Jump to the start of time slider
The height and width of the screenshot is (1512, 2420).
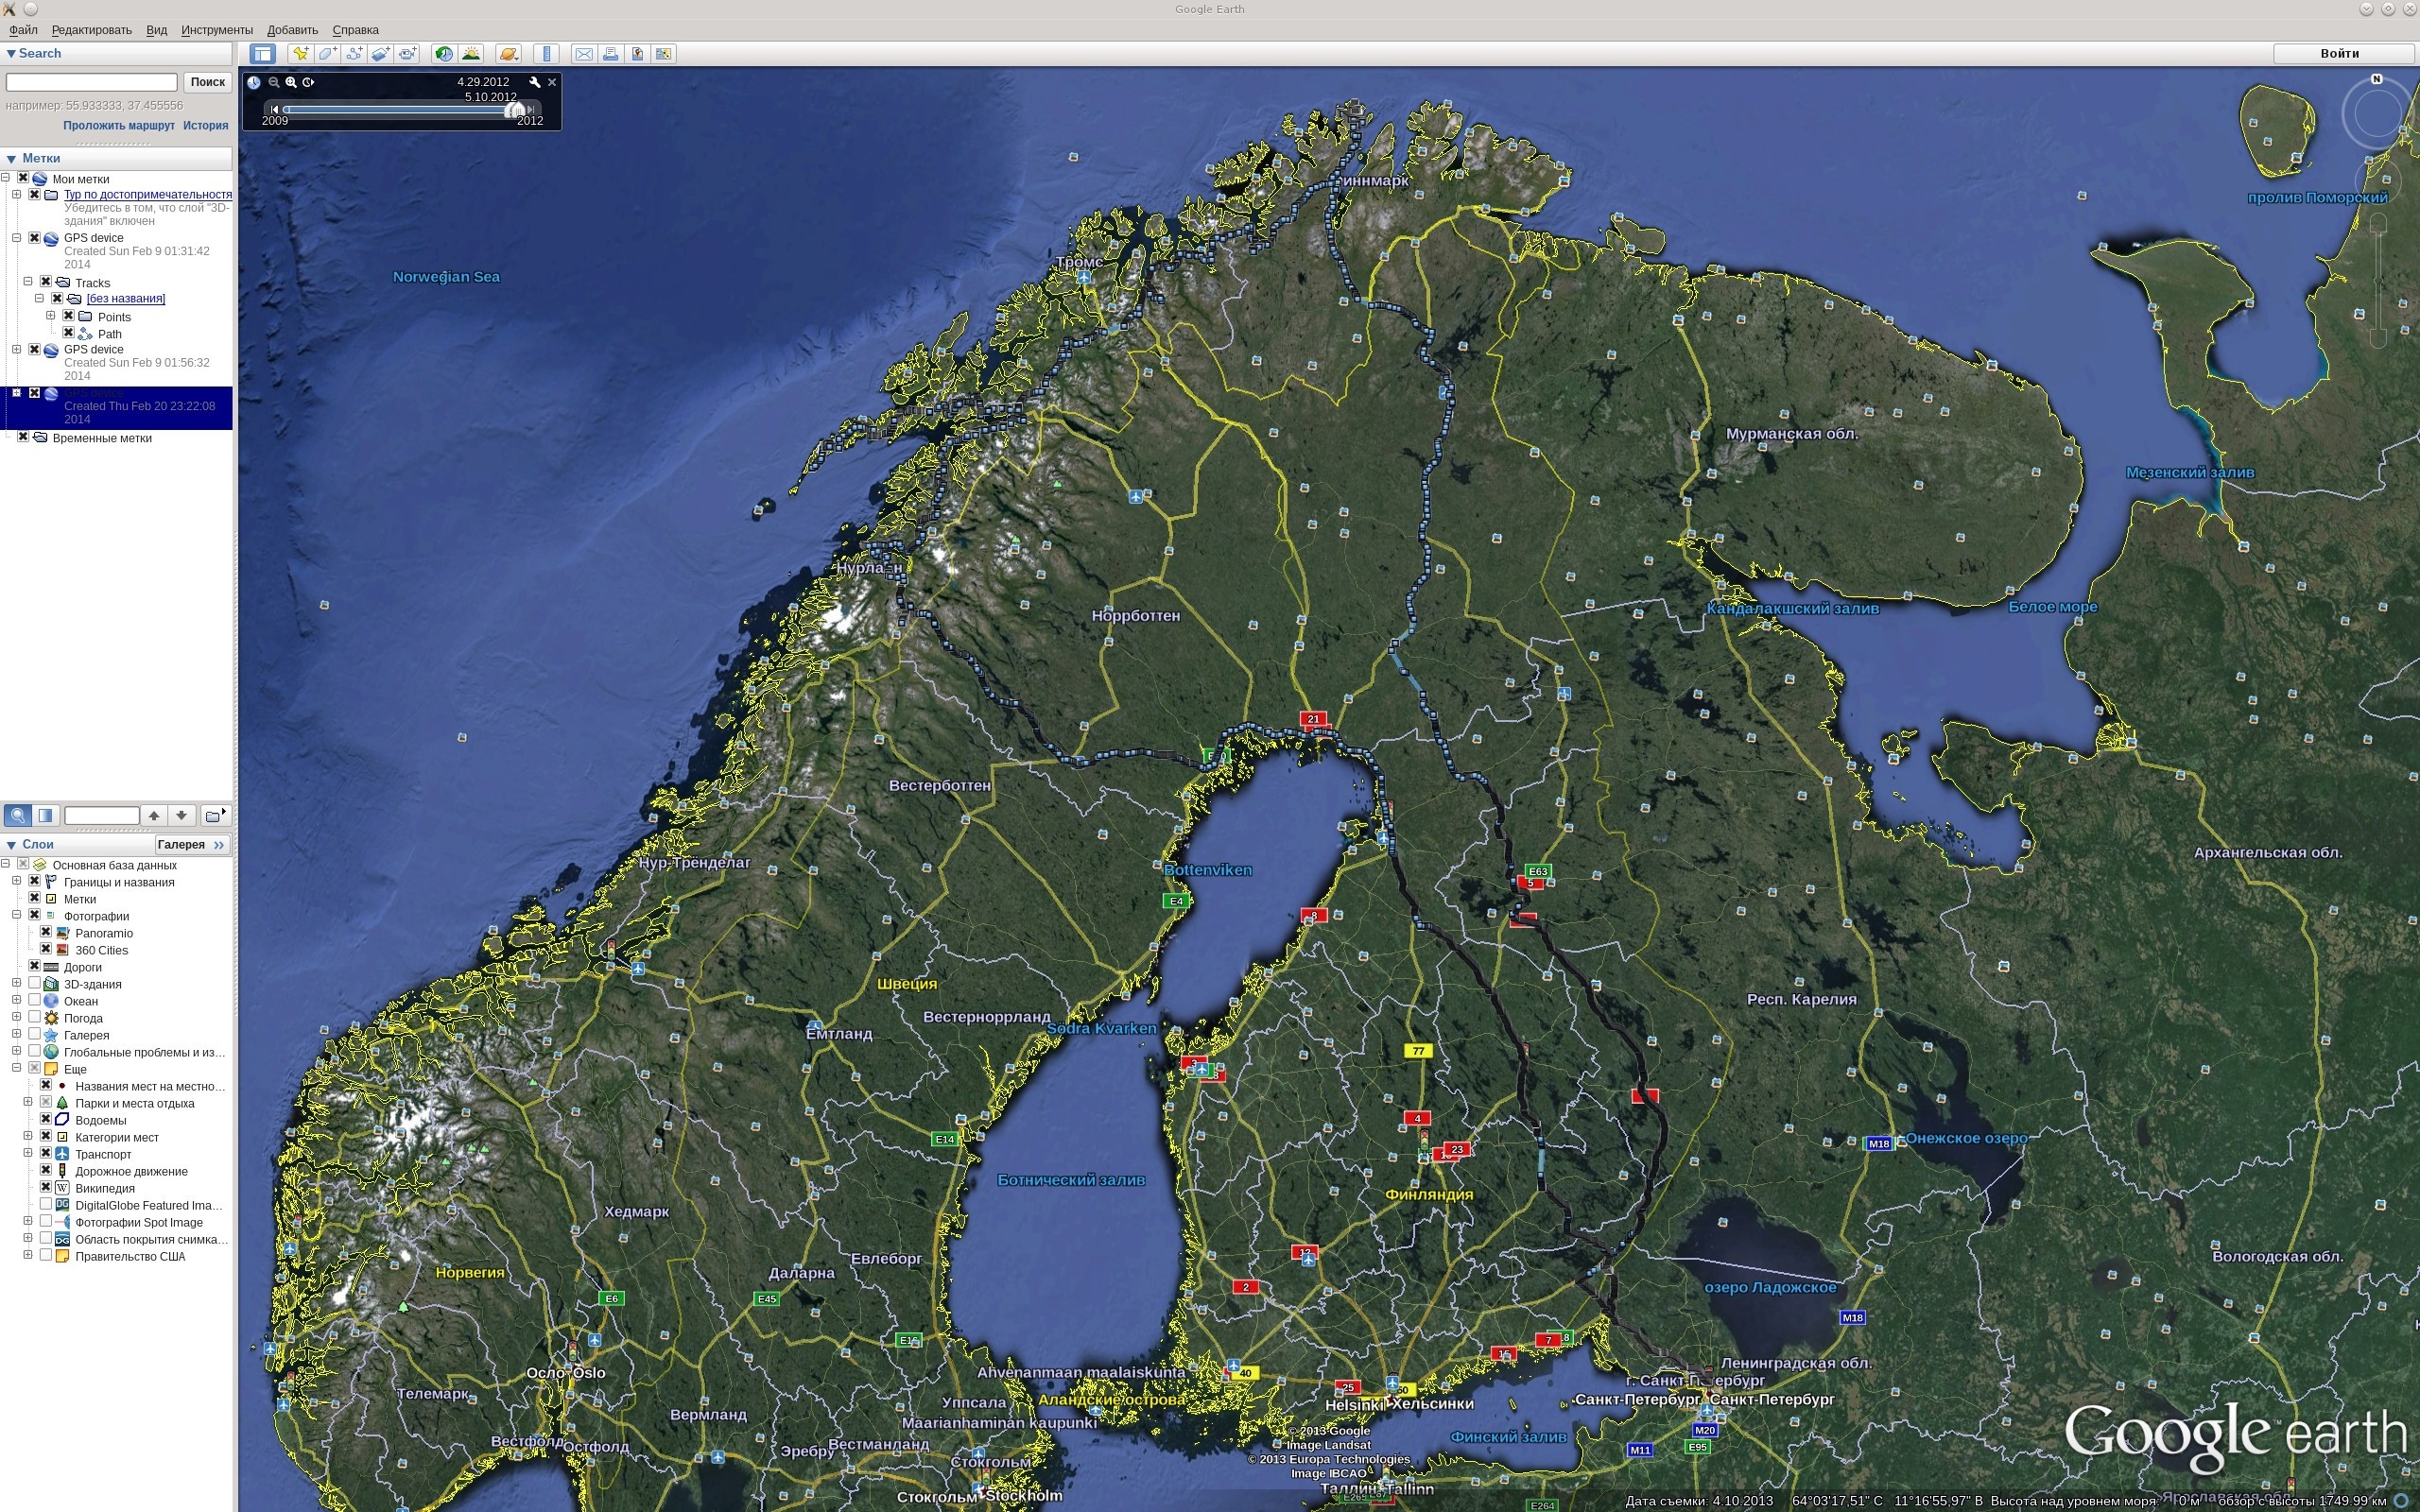point(274,108)
